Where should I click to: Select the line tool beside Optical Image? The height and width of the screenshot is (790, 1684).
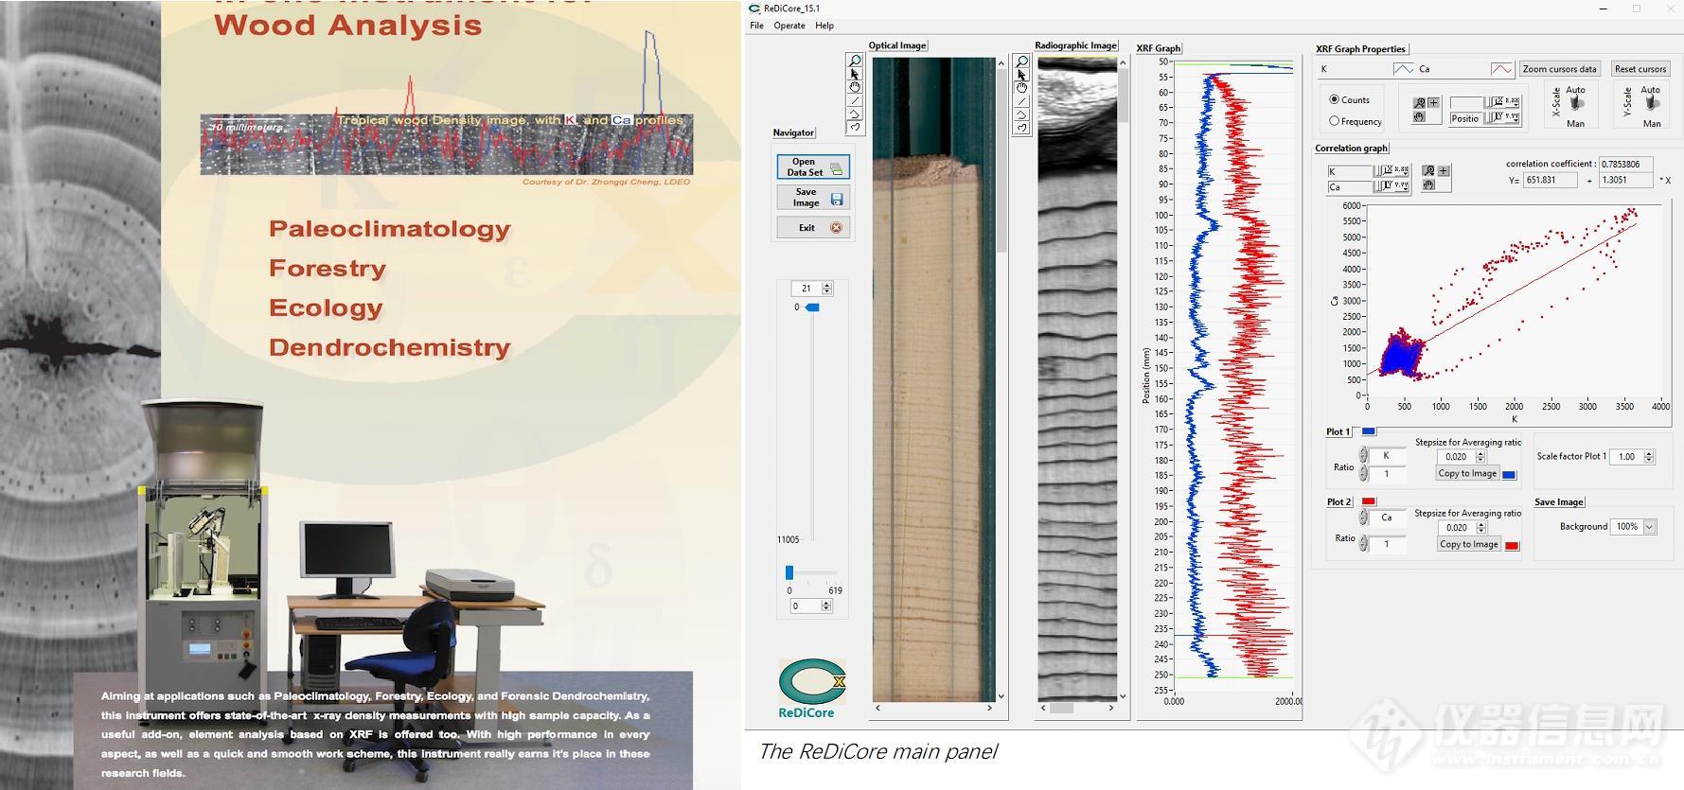[854, 100]
